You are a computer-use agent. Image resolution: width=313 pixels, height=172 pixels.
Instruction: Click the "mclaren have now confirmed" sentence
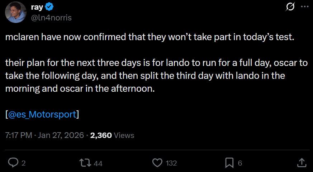(x=150, y=37)
